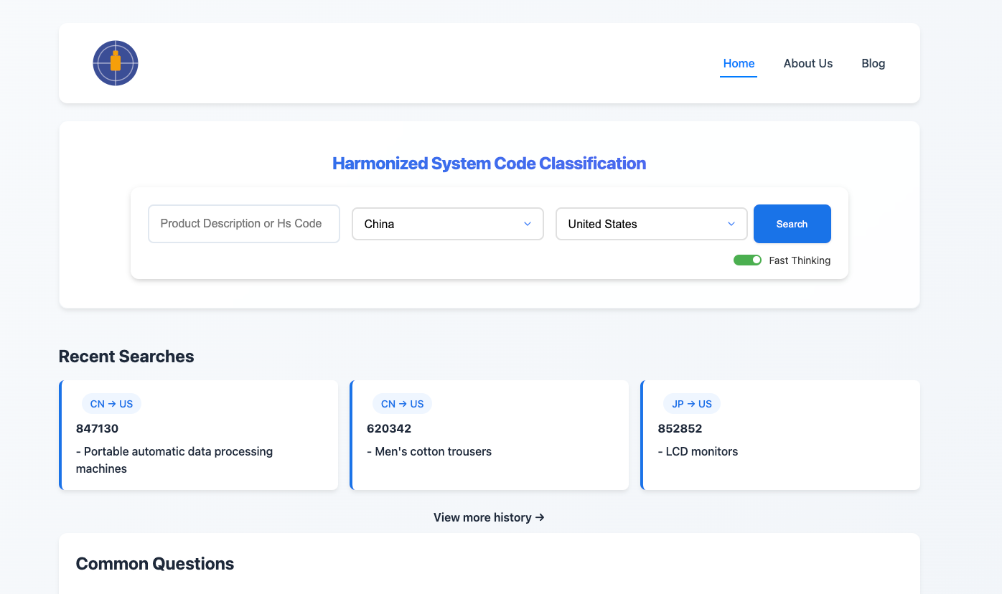Click the Common Questions section heading
Viewport: 1002px width, 594px height.
[154, 563]
